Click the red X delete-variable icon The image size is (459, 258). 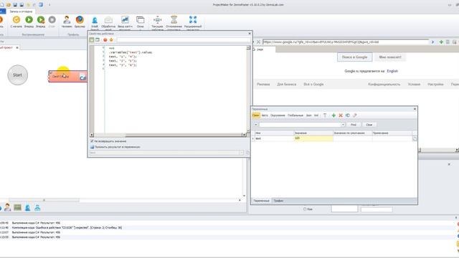click(341, 115)
